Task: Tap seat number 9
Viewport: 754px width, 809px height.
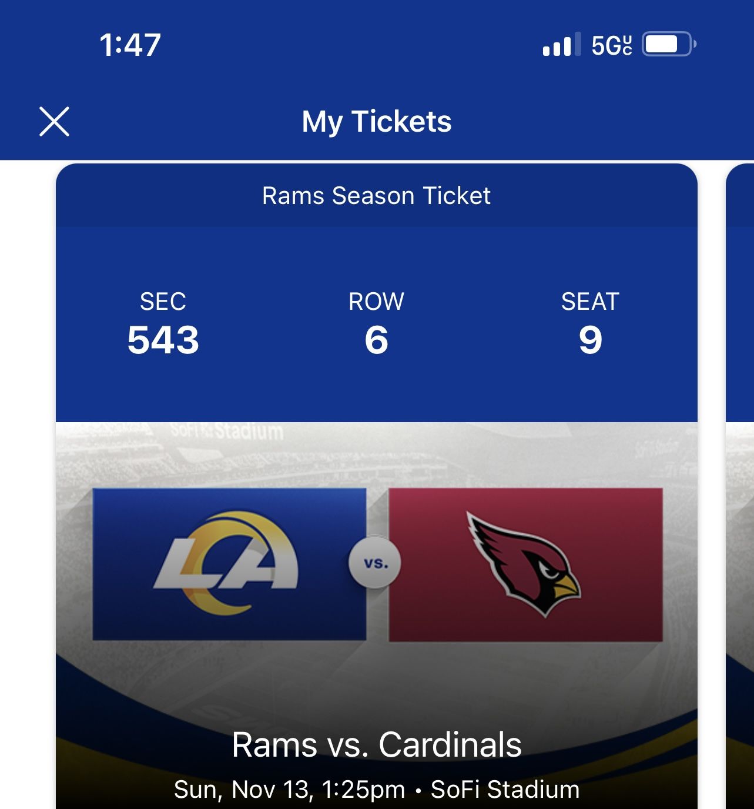Action: pyautogui.click(x=590, y=340)
